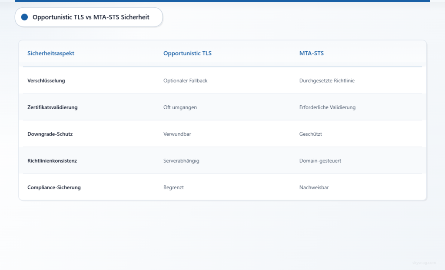Click the 'Optionaler Fallback' cell
The image size is (445, 270).
pos(185,80)
